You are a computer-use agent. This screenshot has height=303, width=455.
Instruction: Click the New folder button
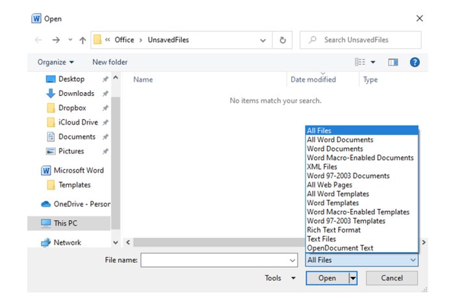[x=110, y=62]
